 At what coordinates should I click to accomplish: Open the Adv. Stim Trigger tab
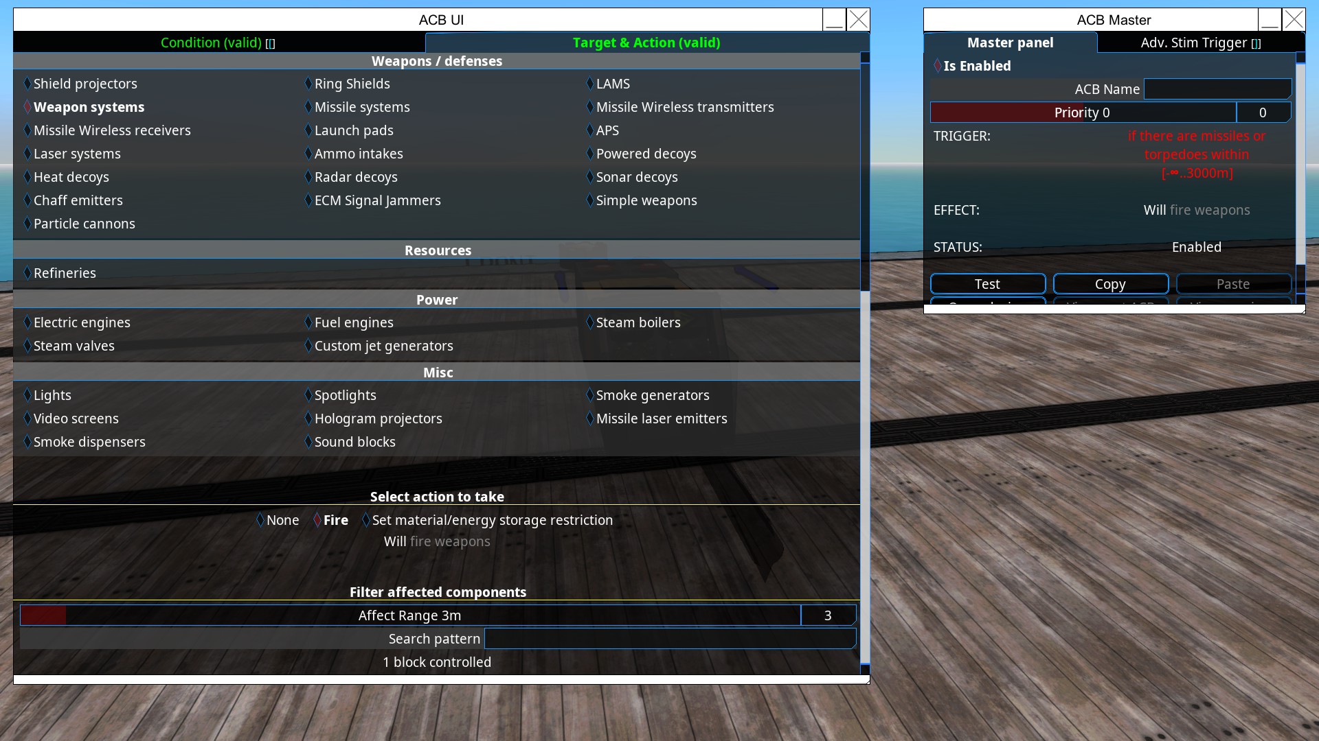(1193, 43)
